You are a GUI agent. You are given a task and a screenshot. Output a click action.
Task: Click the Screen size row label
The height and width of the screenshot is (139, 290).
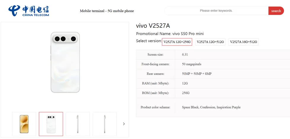pyautogui.click(x=155, y=55)
